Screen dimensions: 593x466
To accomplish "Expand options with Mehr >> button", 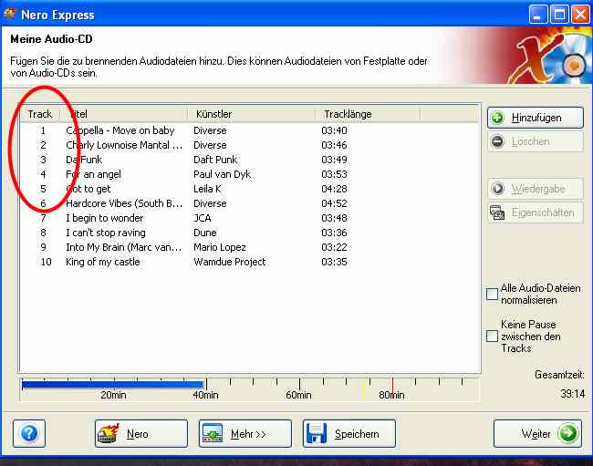I will point(245,433).
